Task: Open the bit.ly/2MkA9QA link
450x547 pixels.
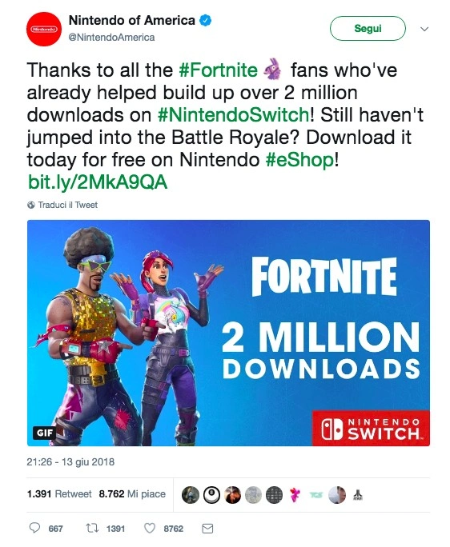Action: click(x=98, y=182)
